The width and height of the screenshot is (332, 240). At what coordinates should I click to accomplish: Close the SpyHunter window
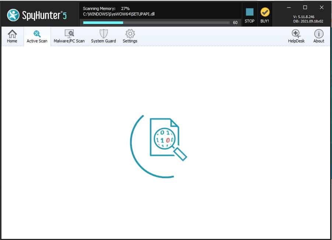pyautogui.click(x=321, y=7)
